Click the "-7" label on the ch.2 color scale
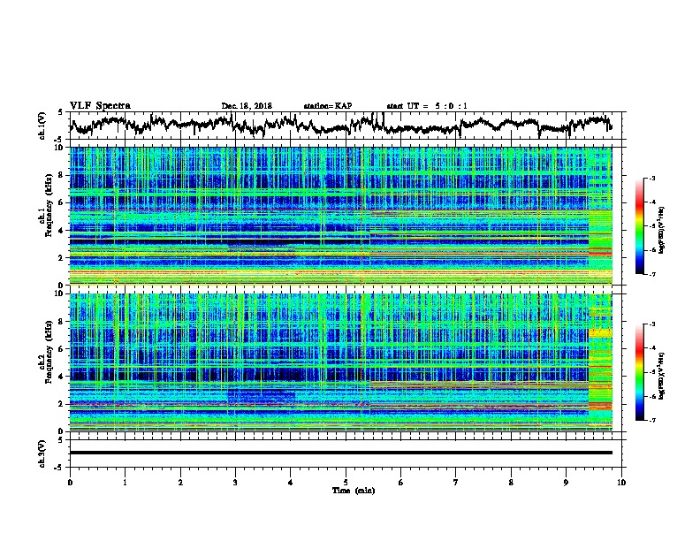The height and width of the screenshot is (541, 700). click(652, 420)
